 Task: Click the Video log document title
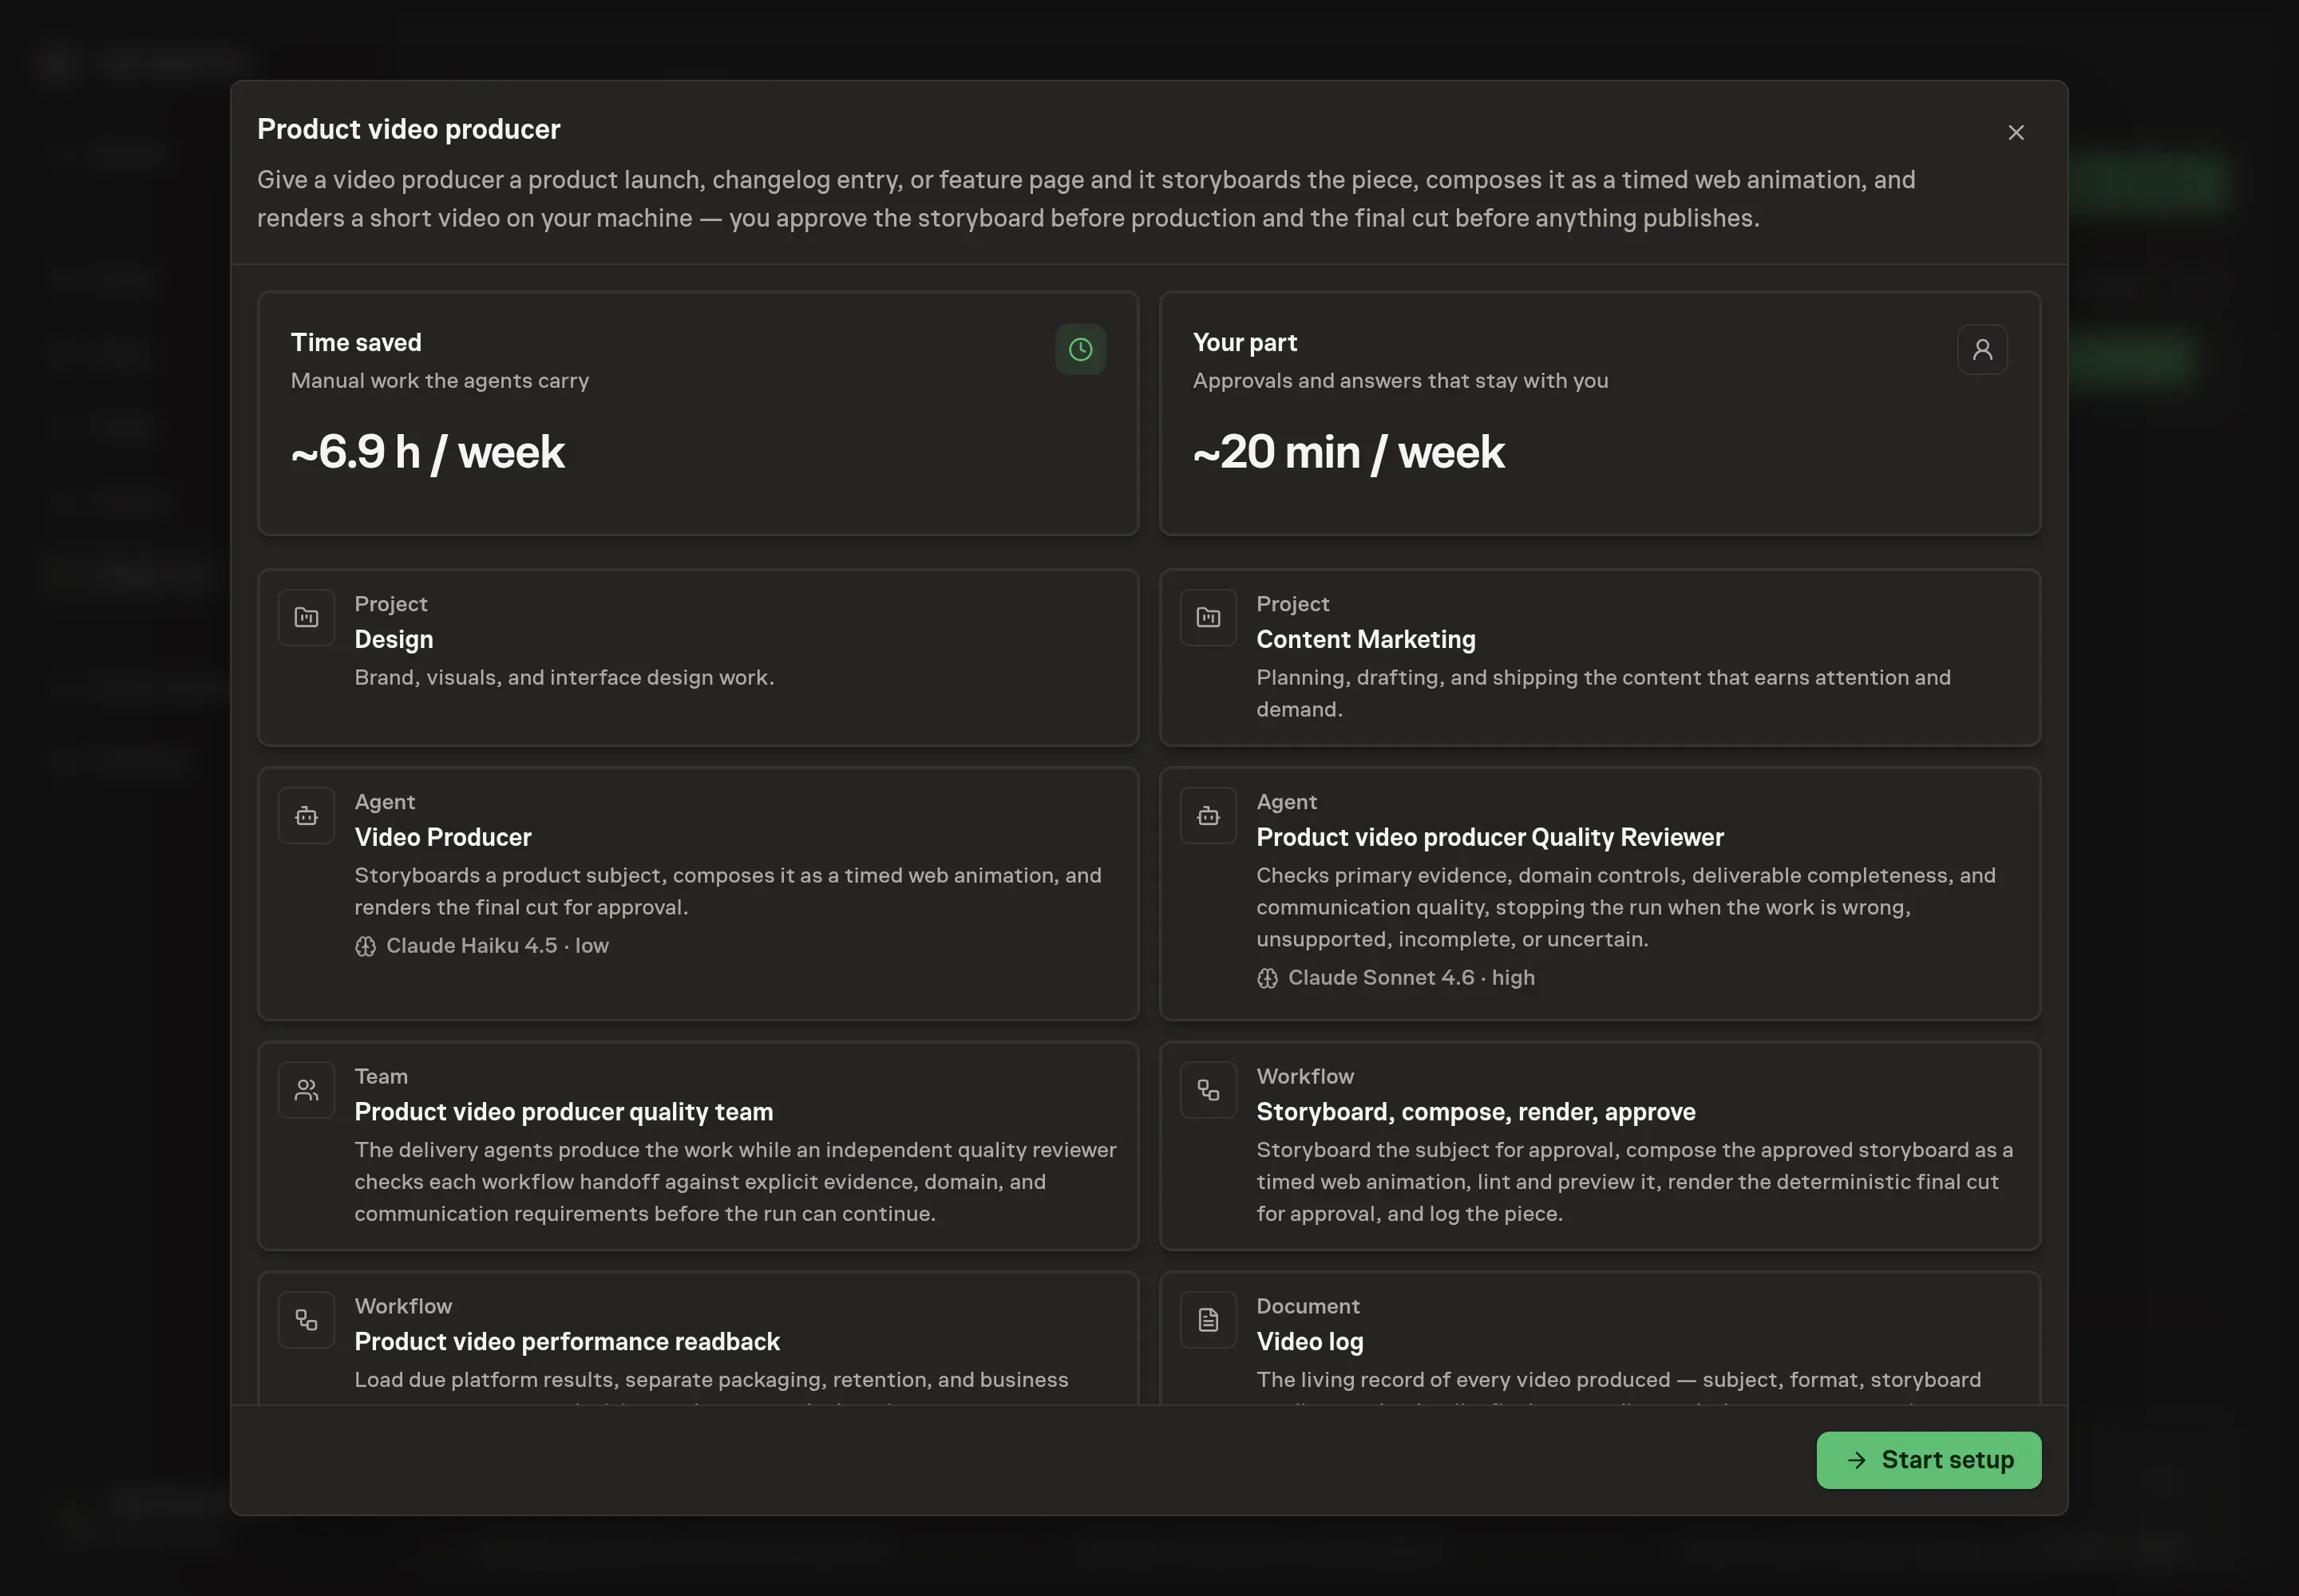click(1310, 1342)
